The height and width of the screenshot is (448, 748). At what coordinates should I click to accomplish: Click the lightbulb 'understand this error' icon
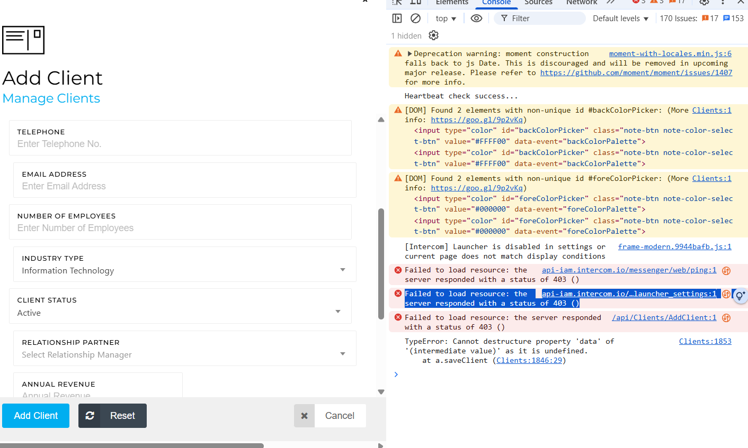click(741, 296)
